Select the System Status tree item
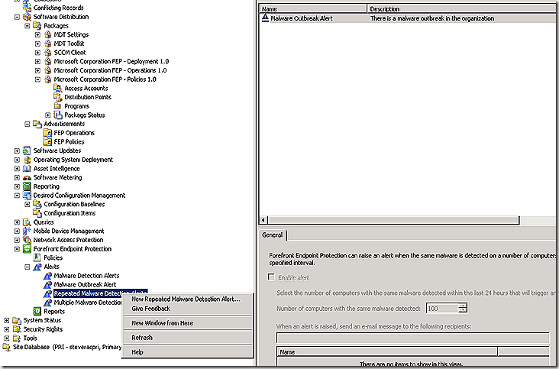559x369 pixels. [42, 320]
